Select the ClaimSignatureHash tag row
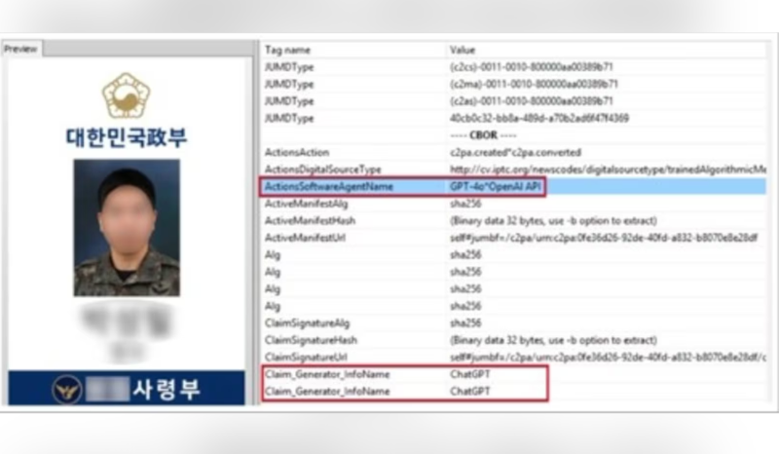The height and width of the screenshot is (454, 779). 310,340
